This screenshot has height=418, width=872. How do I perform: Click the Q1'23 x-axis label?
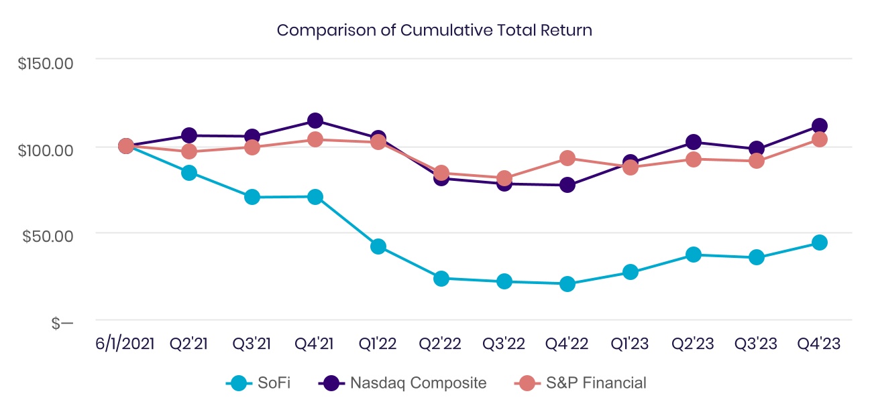pyautogui.click(x=630, y=344)
